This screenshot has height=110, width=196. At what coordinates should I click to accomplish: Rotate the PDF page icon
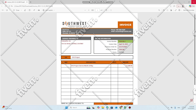[x=106, y=10]
